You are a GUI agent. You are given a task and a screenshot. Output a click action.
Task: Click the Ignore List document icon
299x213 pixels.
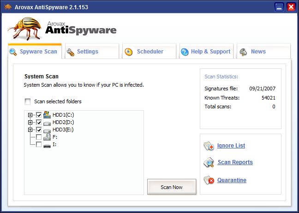point(209,146)
